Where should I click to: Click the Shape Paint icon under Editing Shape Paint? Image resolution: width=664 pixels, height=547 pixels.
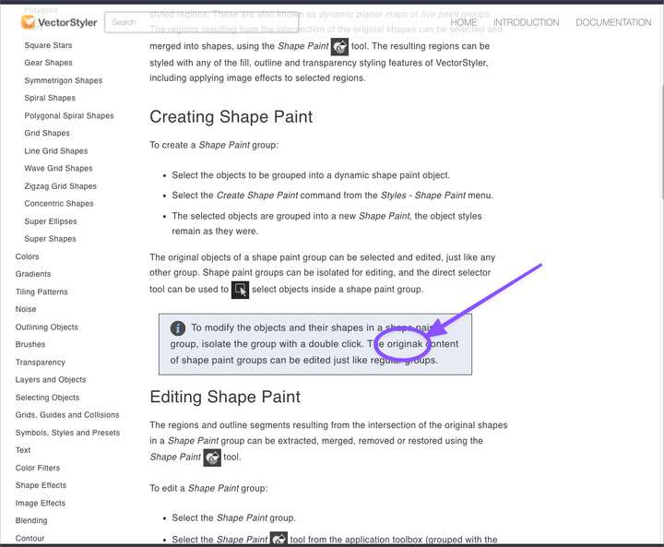212,458
